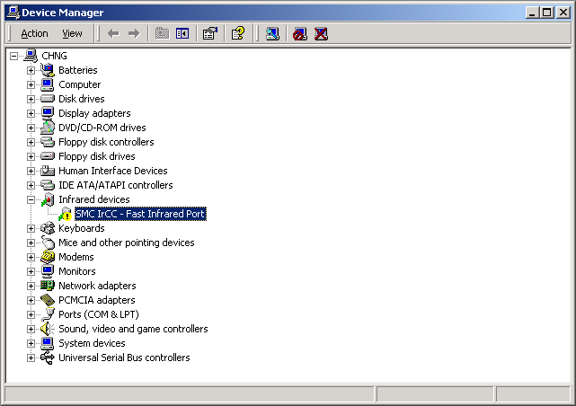Screen dimensions: 576x406
Task: Expand Sound, video and game controllers
Action: [31, 330]
